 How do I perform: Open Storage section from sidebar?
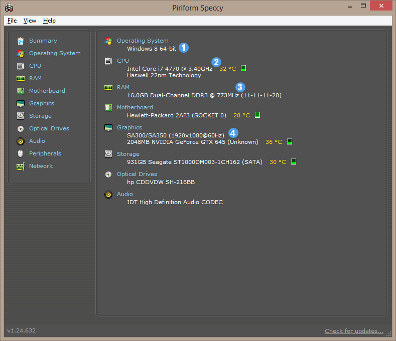[41, 116]
